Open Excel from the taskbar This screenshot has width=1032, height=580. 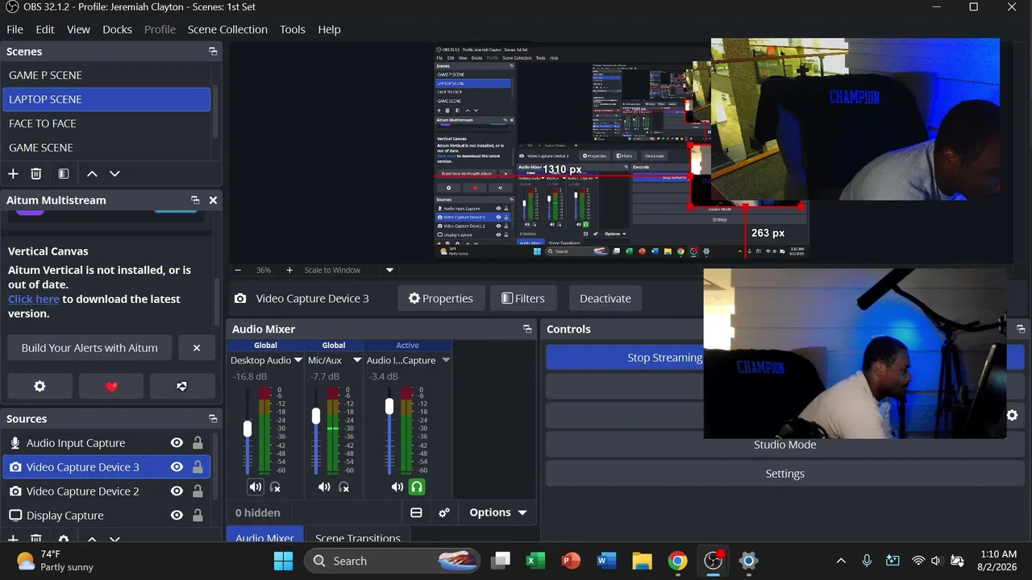coord(535,561)
